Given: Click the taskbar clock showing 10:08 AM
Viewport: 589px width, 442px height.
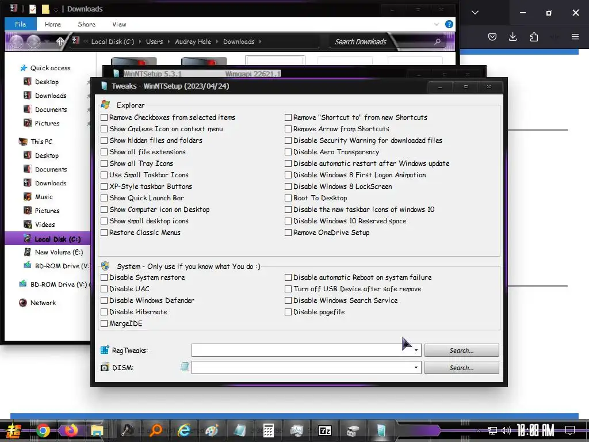Looking at the screenshot, I should click(536, 430).
